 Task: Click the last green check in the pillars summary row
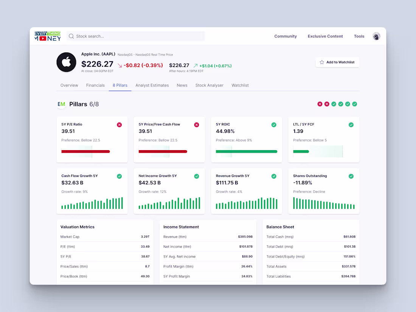point(354,104)
